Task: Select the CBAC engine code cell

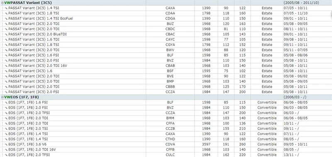Action: 170,34
